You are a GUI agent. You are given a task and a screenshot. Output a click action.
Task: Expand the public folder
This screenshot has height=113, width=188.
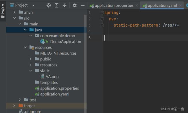[30, 59]
